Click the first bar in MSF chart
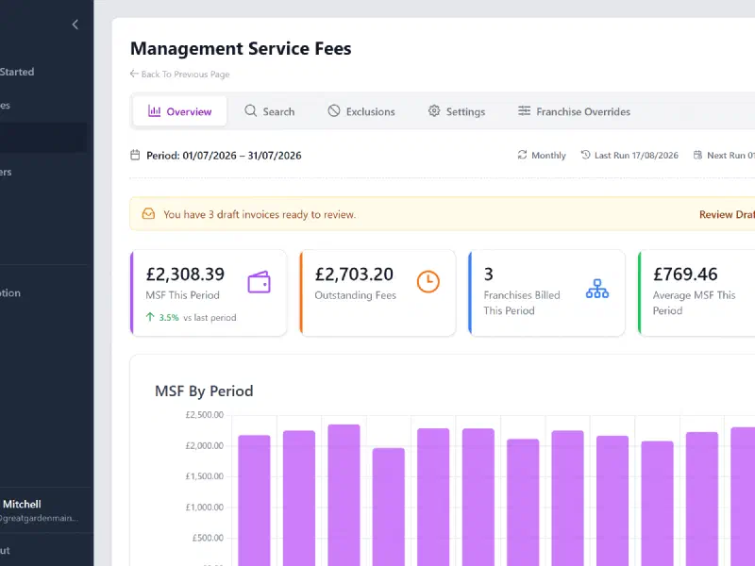 254,501
